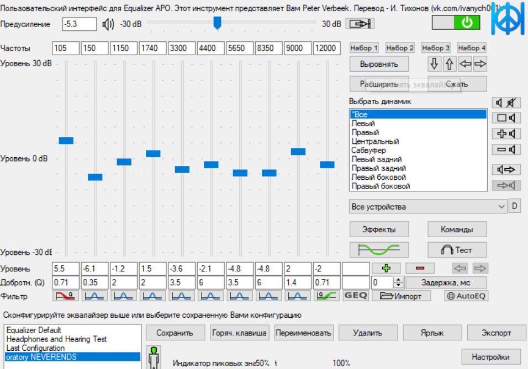Click the Горяч. клавиша button

(x=239, y=333)
